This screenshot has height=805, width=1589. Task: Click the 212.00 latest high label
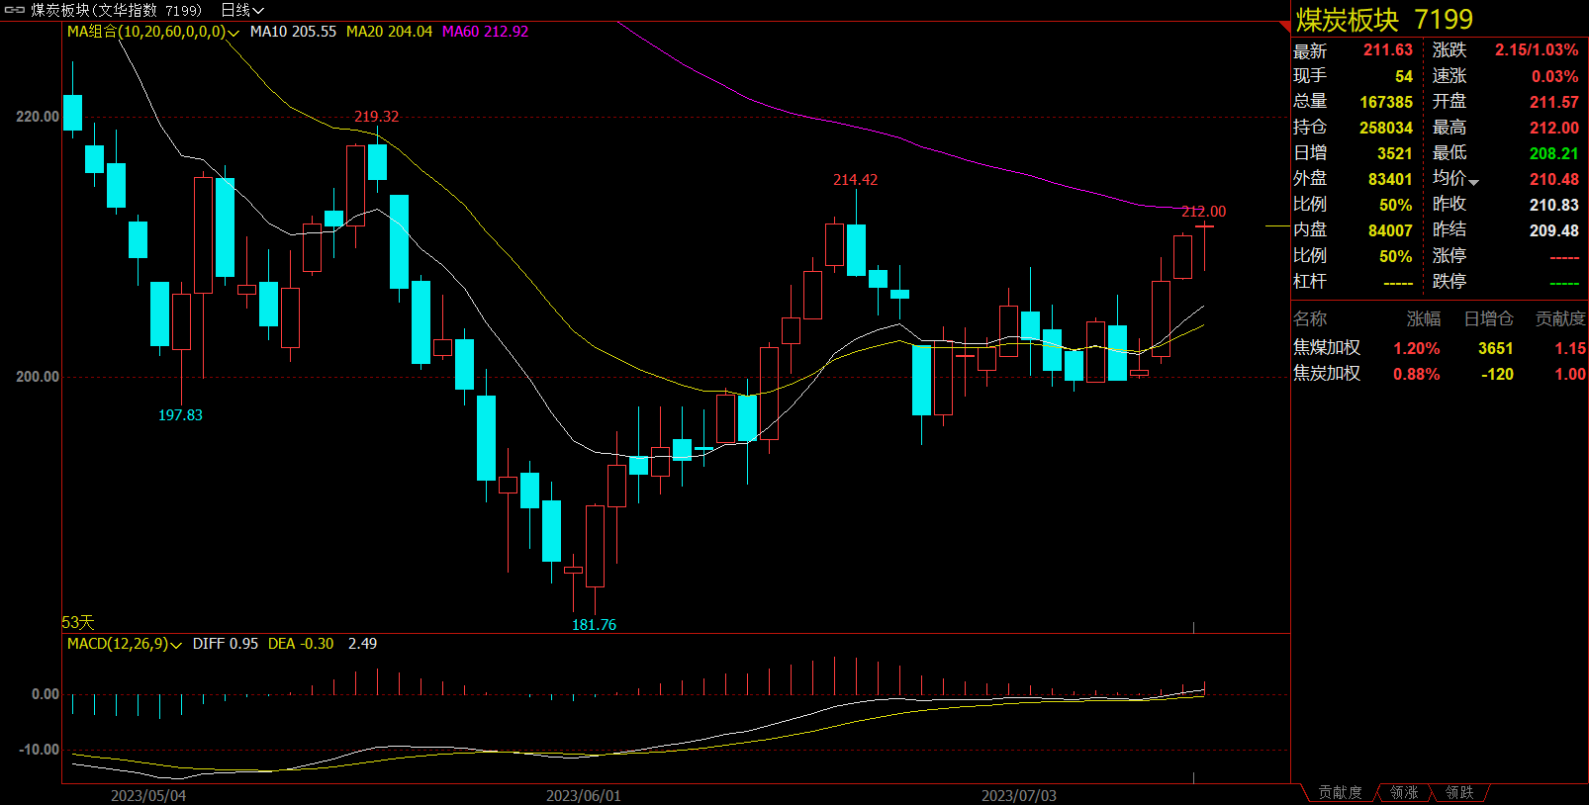coord(1204,212)
